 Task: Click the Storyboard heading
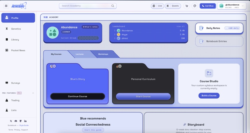pyautogui.click(x=196, y=124)
